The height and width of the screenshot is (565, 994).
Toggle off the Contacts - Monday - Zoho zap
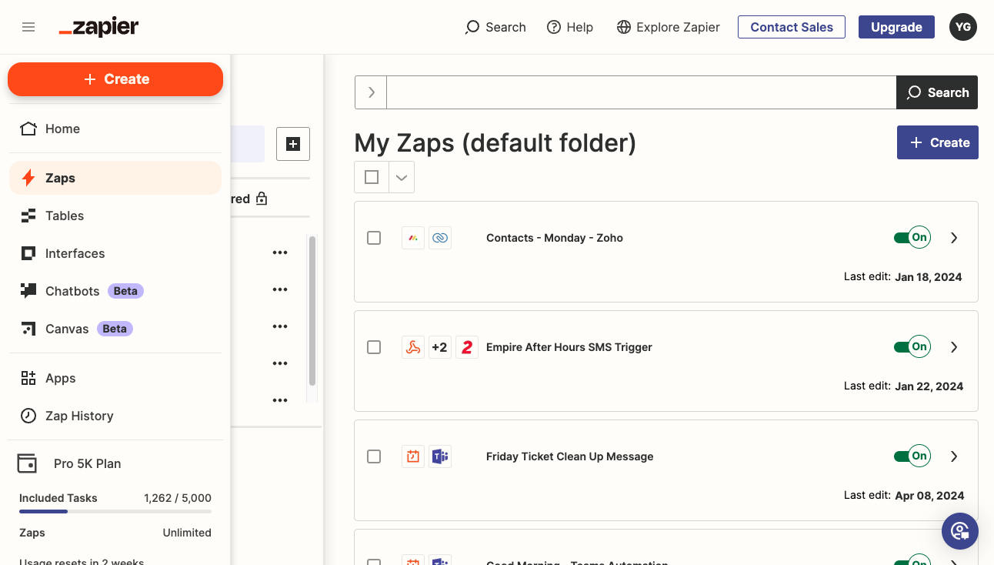point(912,238)
